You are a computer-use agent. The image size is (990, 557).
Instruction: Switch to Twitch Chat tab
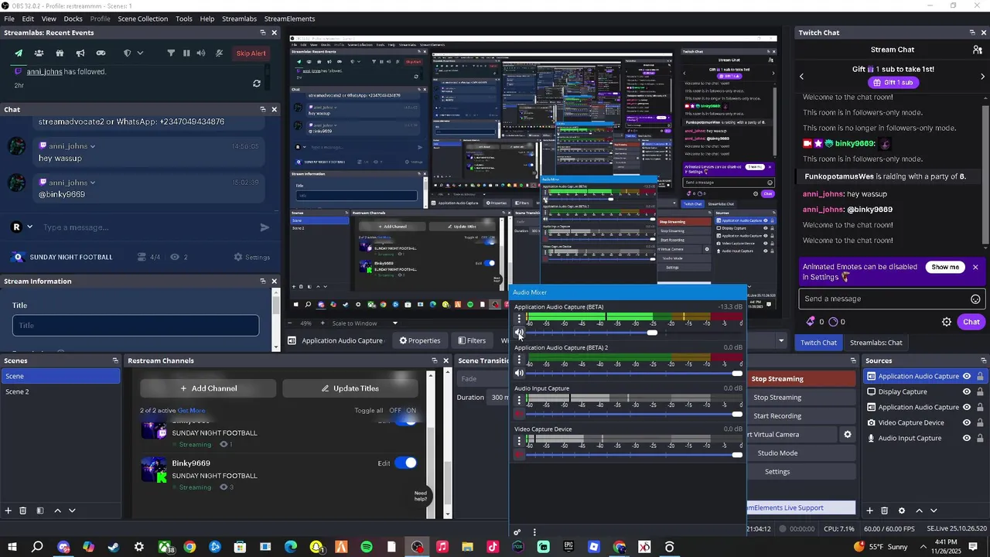click(818, 343)
